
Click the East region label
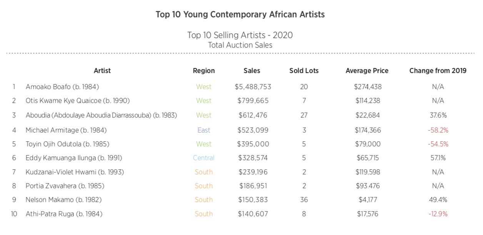coord(204,130)
